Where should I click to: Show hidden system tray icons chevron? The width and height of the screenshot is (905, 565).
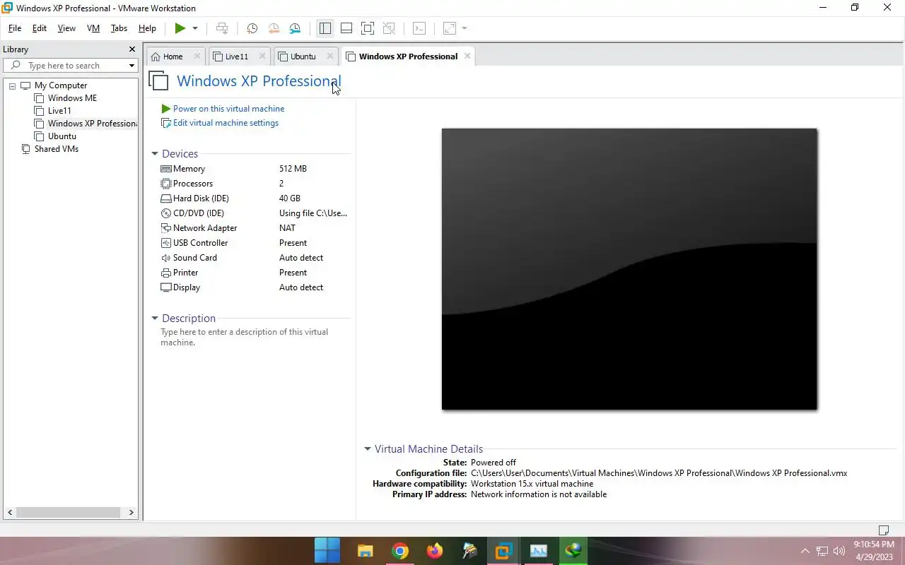805,551
